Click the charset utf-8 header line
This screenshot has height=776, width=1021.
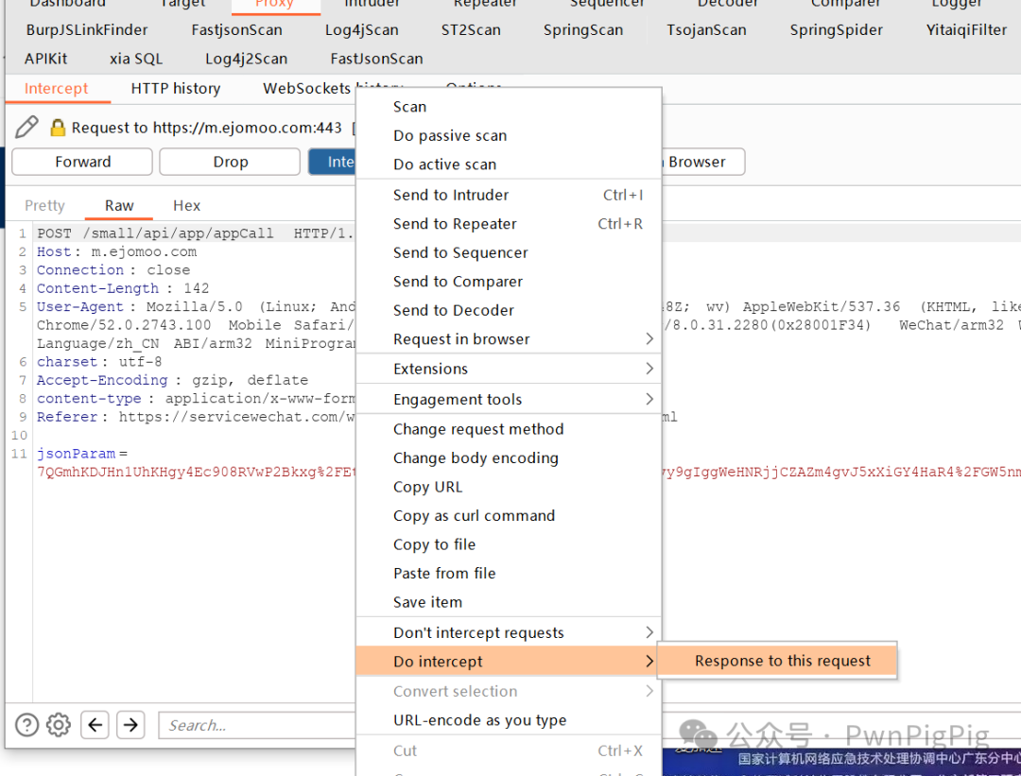tap(99, 361)
